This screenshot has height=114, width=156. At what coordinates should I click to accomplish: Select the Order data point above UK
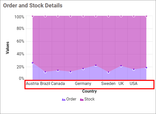click(x=121, y=66)
